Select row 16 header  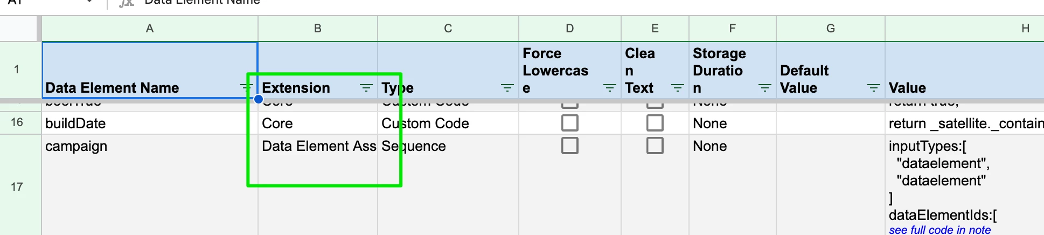17,122
